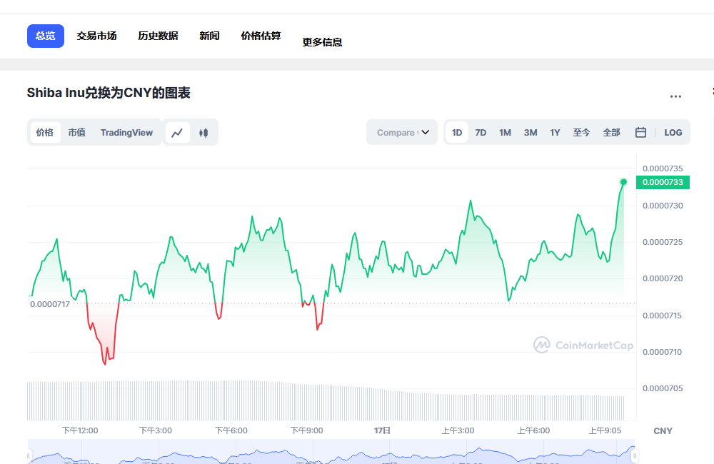Switch to the 交易市场 tab

tap(96, 36)
